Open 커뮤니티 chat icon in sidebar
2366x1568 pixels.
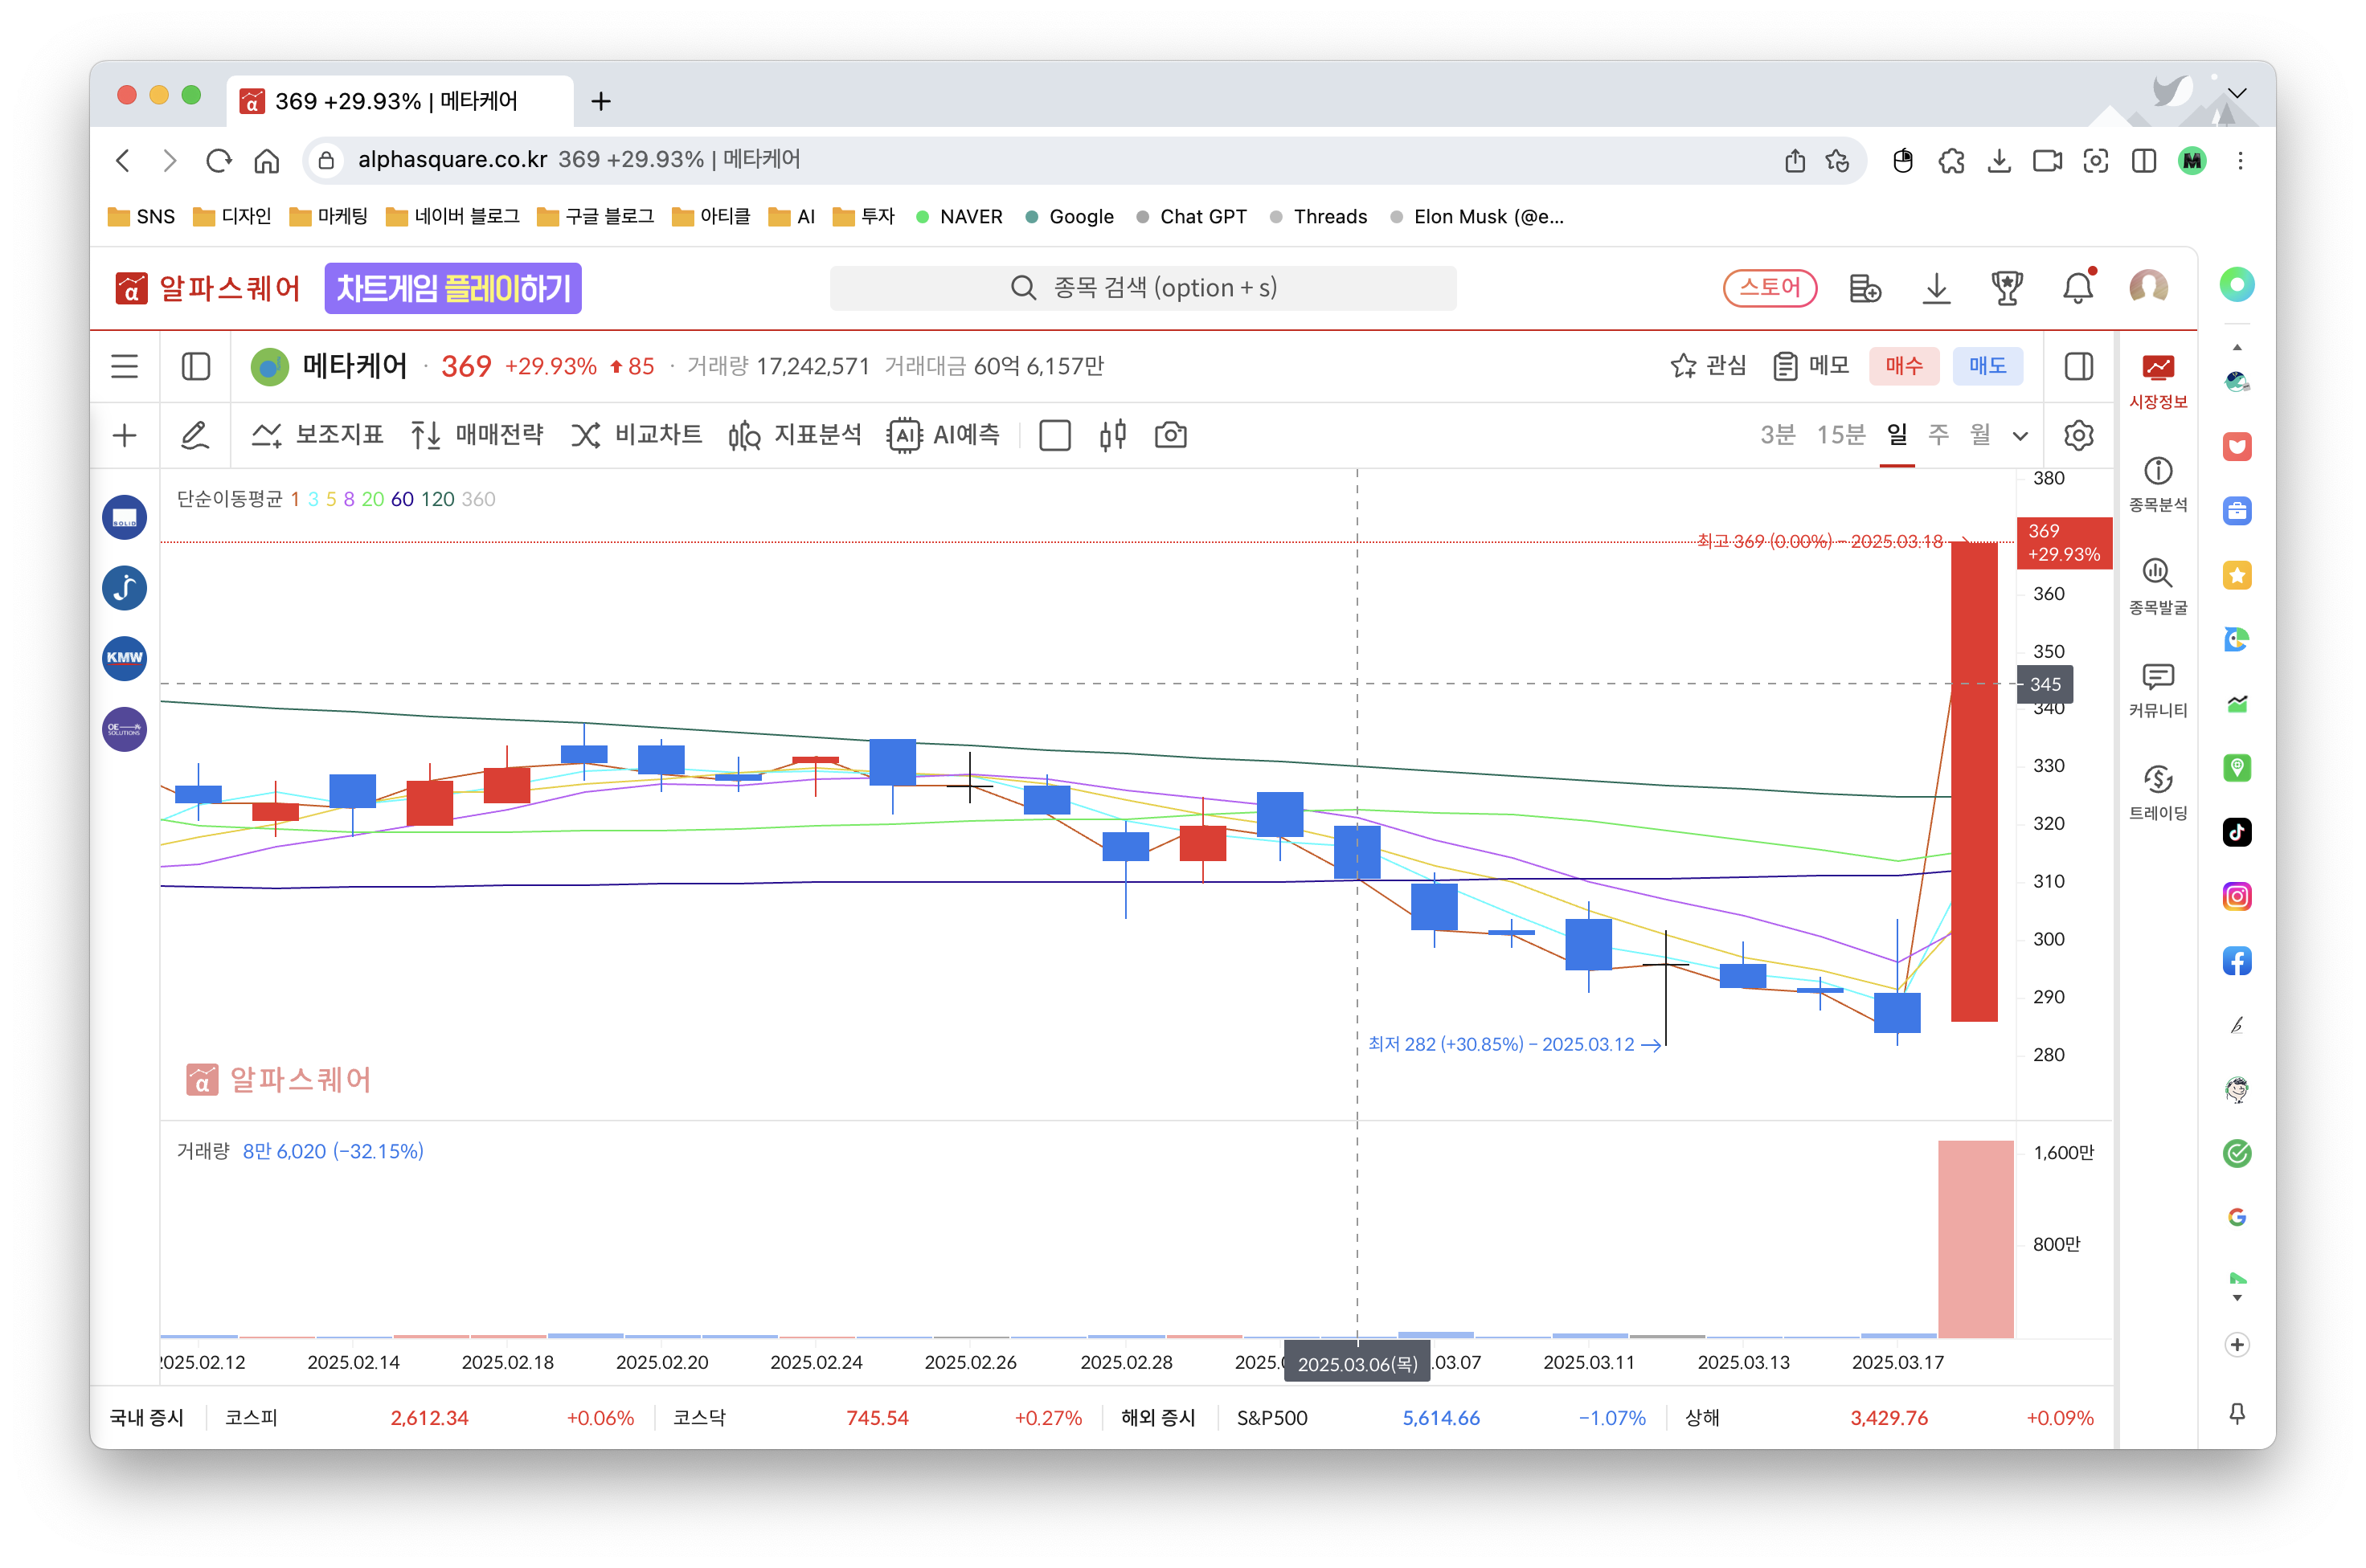(2157, 689)
